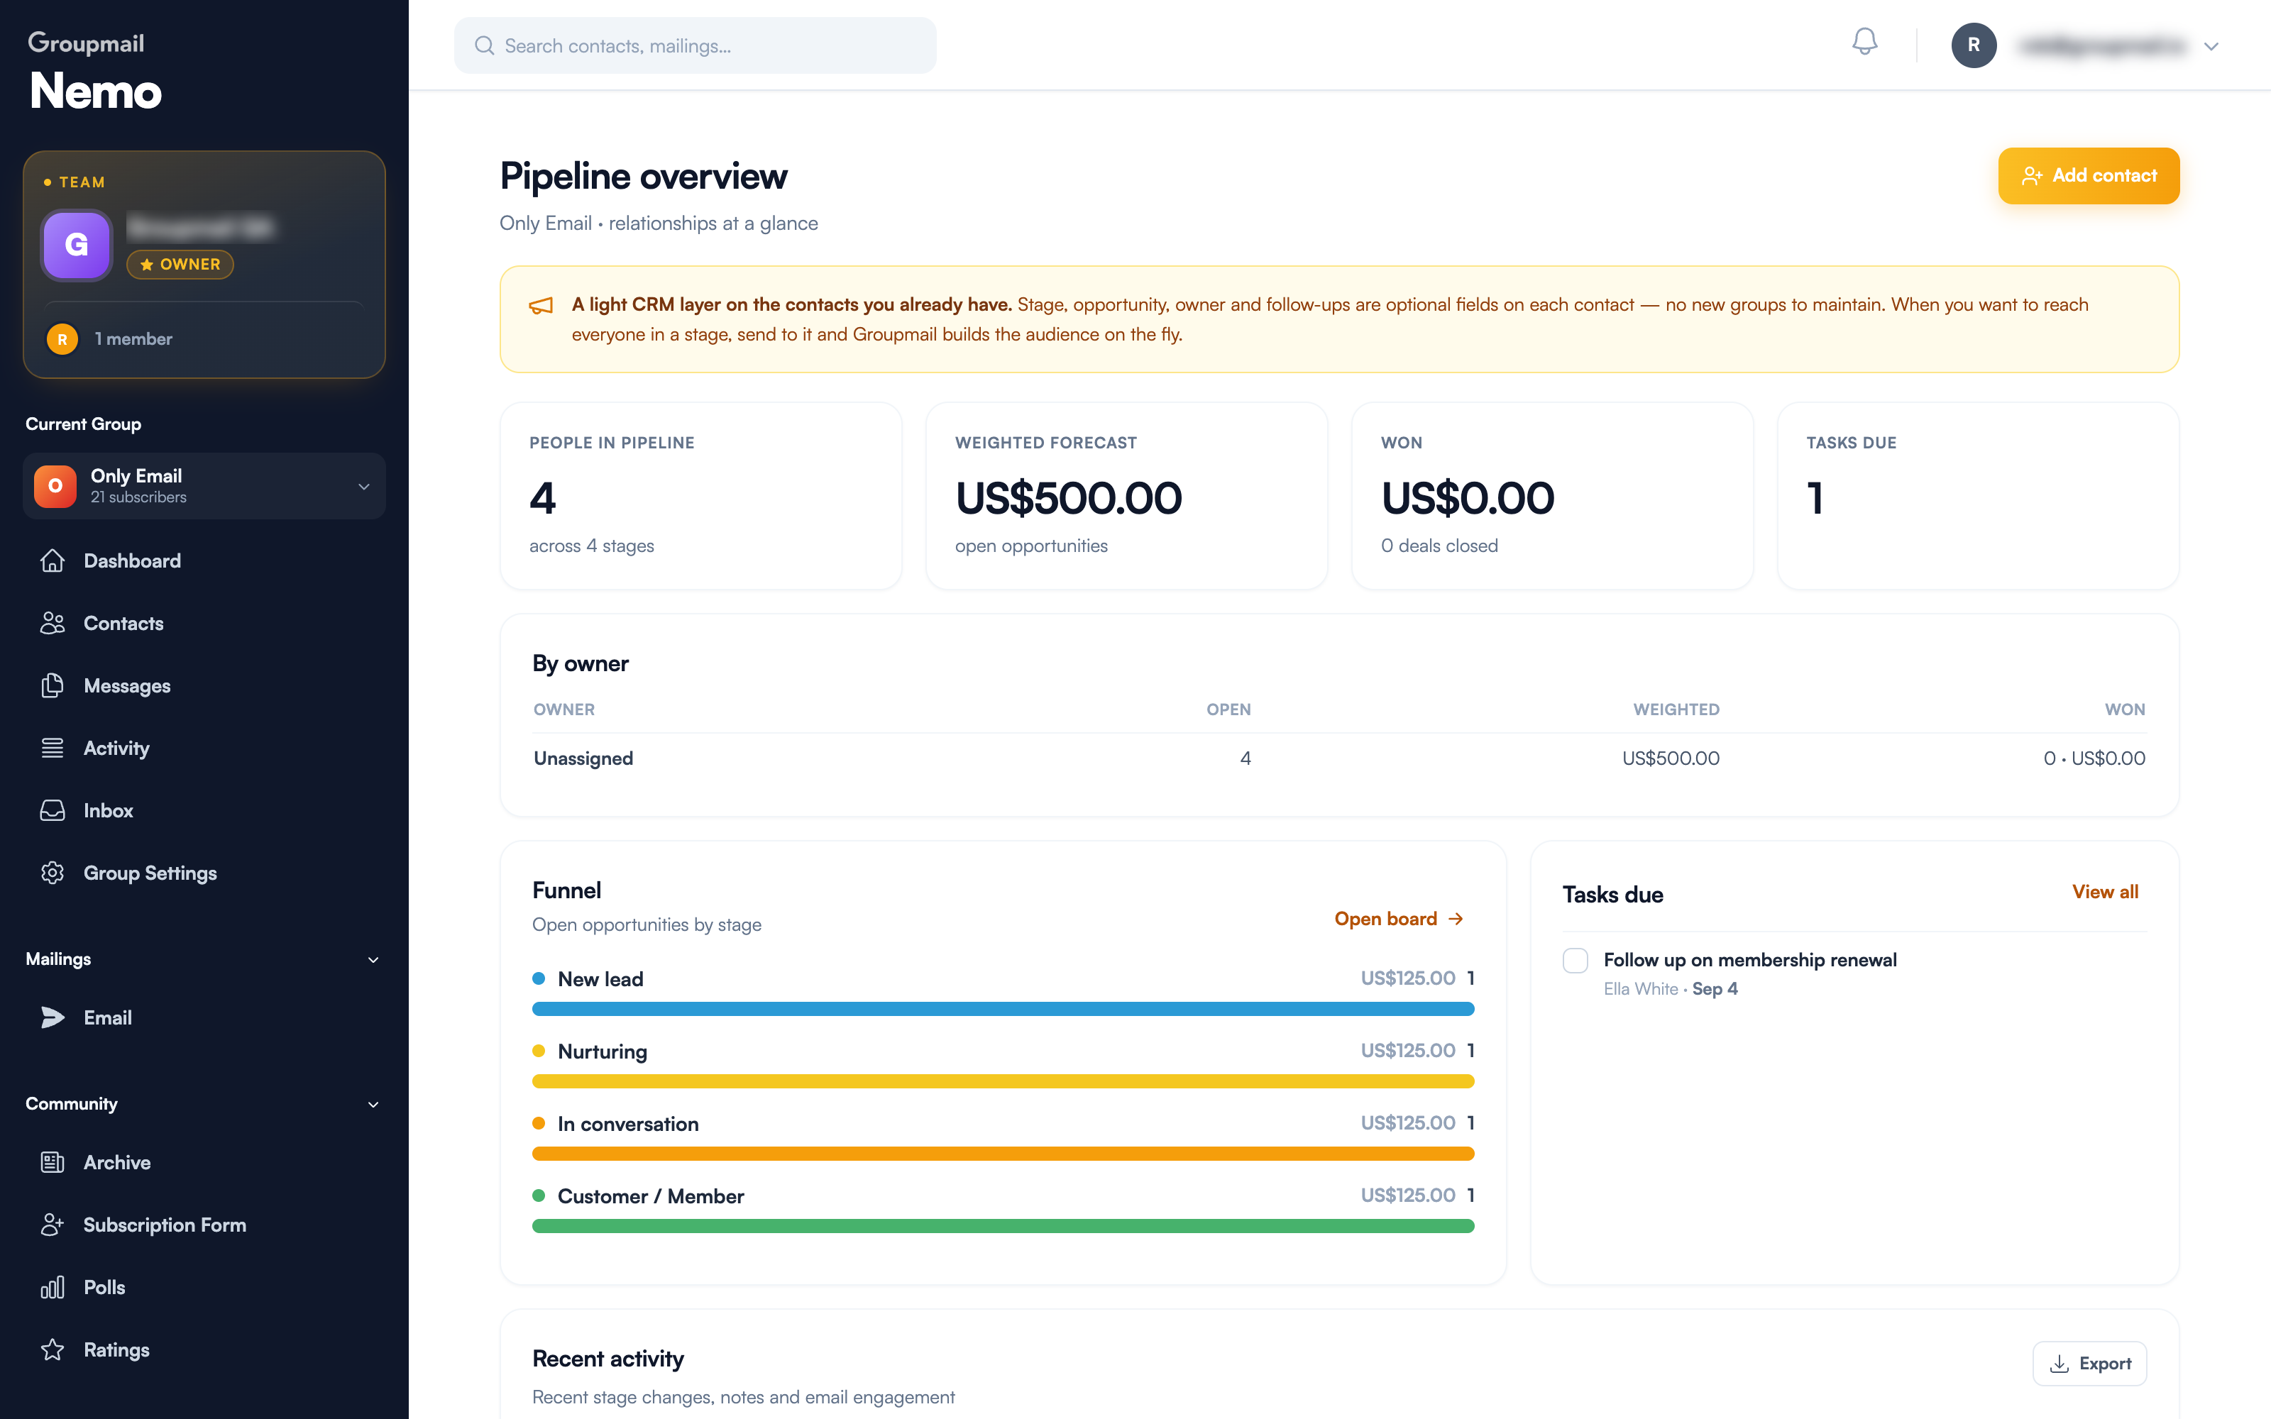Click the Won stat card
The width and height of the screenshot is (2271, 1419).
(x=1552, y=495)
